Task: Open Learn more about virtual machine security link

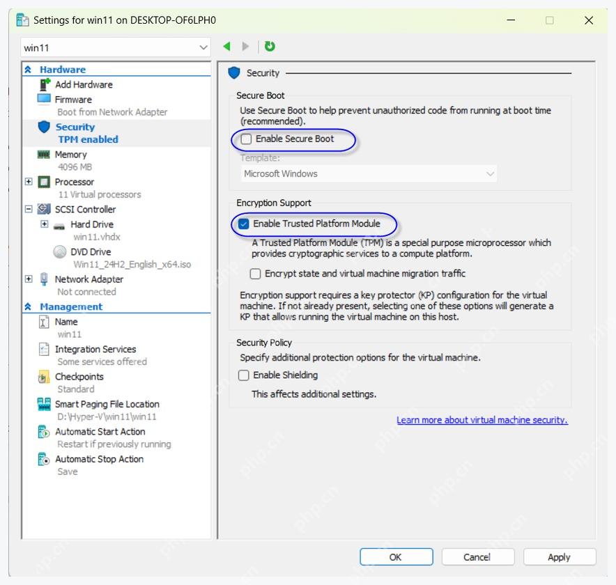Action: click(x=482, y=420)
